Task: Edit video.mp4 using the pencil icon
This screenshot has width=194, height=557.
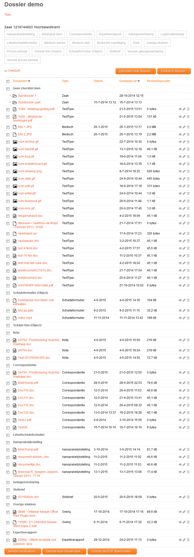Action: (184, 318)
